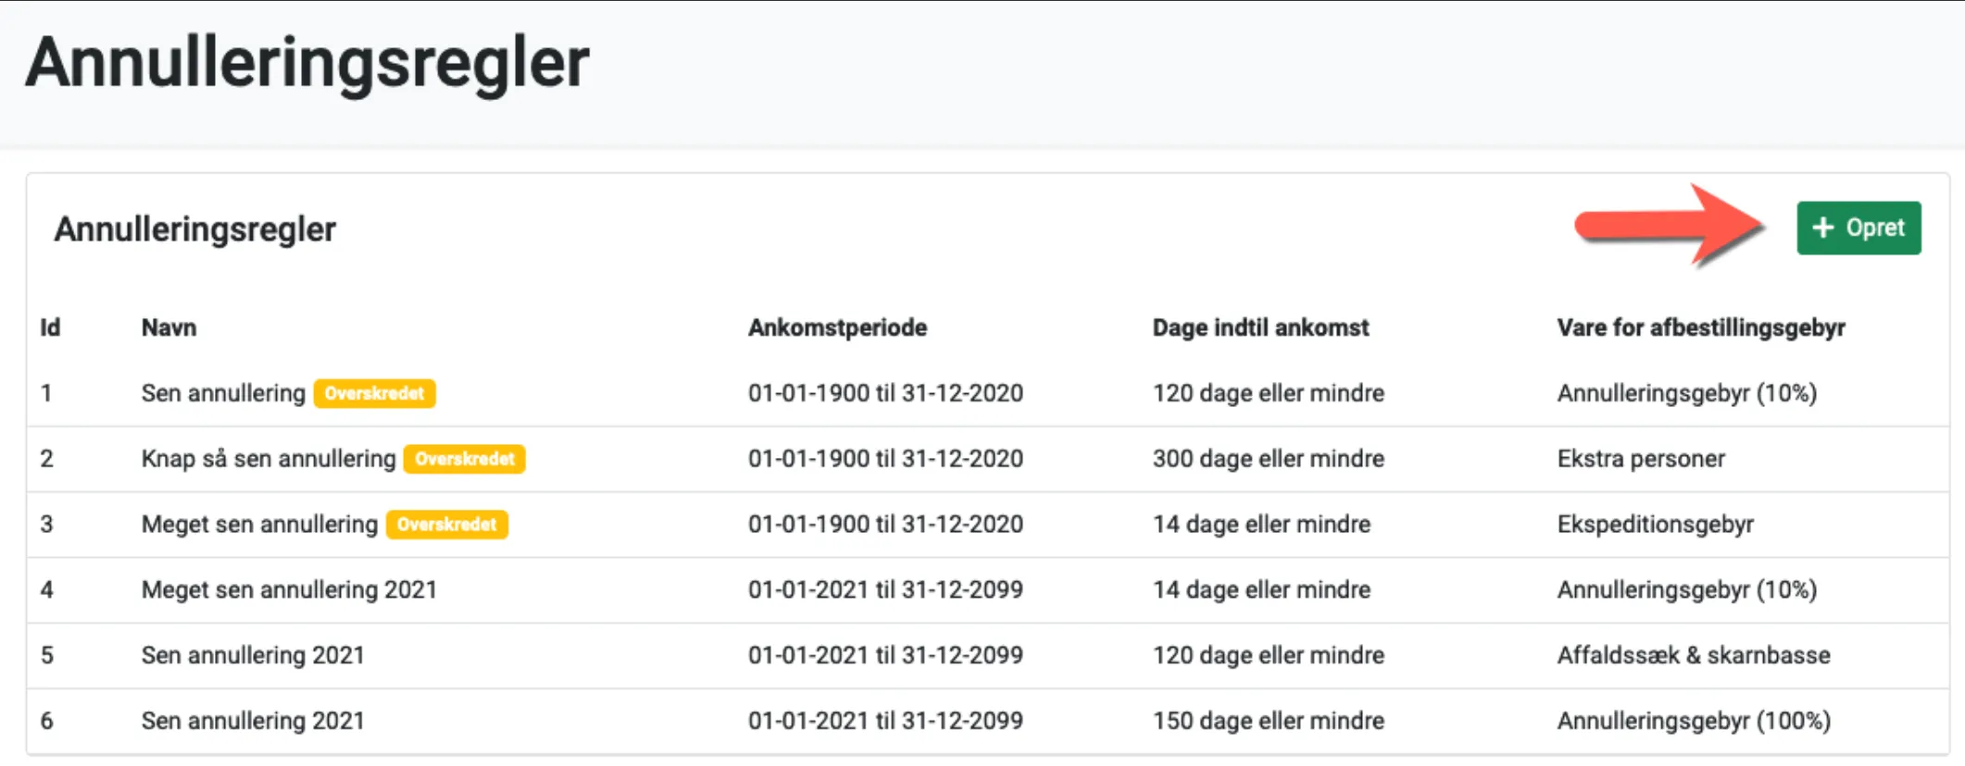
Task: Select '150 dage eller mindre' cell
Action: point(1269,721)
